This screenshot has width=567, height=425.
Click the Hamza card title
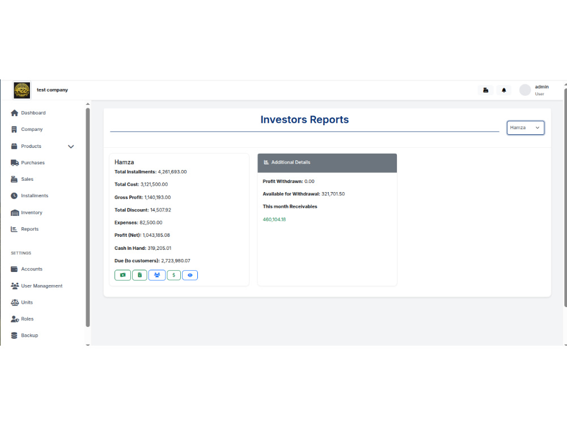click(124, 162)
